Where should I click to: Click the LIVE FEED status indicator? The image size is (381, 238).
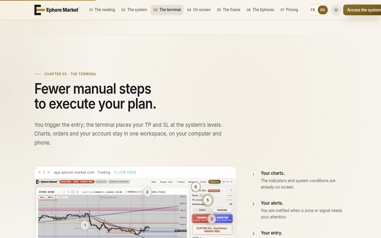[x=125, y=172]
